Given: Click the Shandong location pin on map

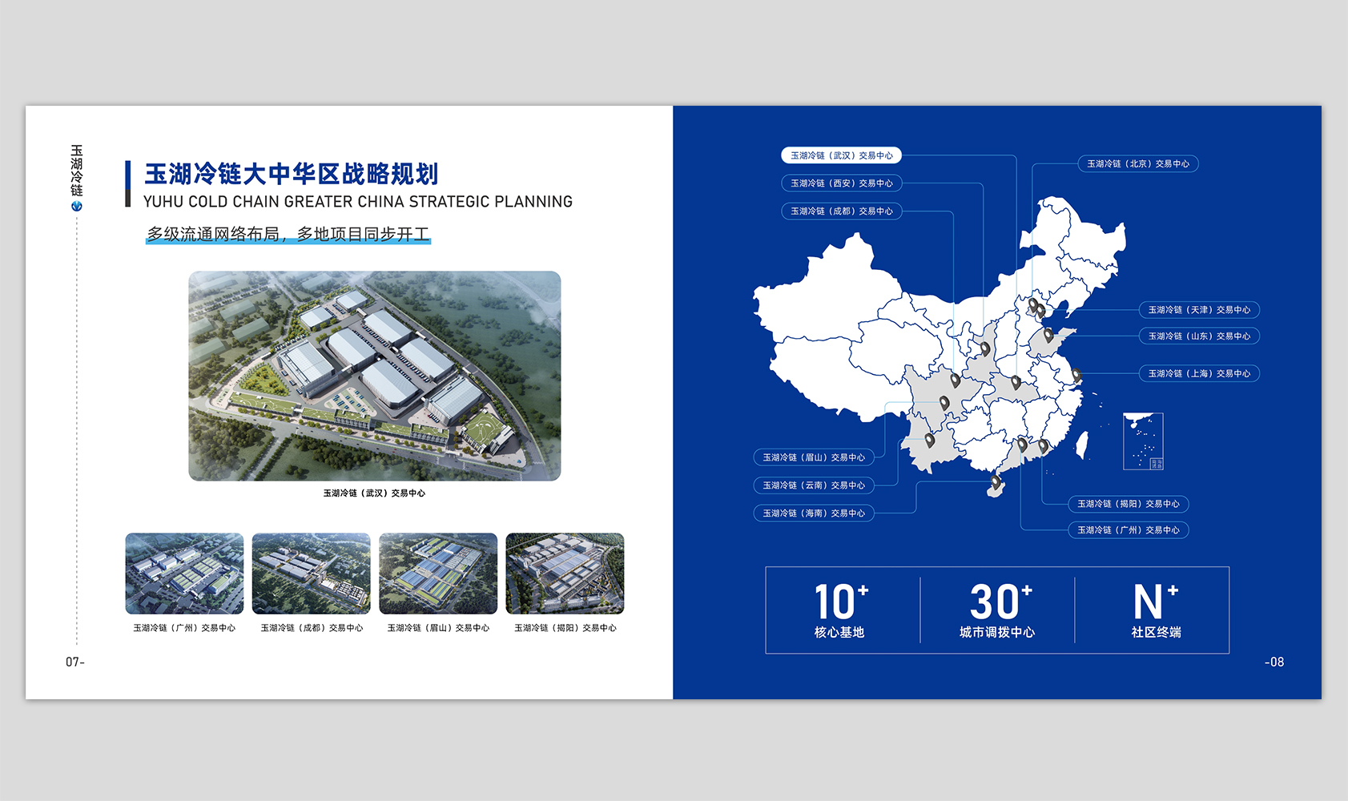Looking at the screenshot, I should click(1048, 335).
